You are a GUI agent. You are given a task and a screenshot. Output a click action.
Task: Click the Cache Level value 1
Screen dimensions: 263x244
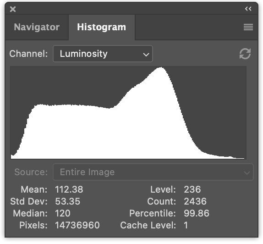point(186,225)
